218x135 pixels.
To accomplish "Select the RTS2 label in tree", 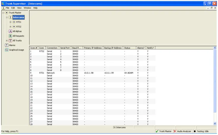I will point(19,26).
